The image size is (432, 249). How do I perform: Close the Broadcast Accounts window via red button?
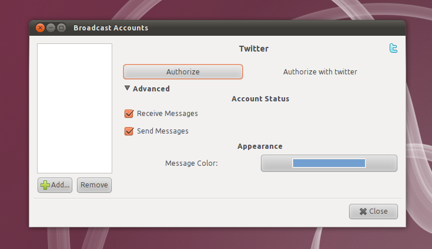point(40,28)
